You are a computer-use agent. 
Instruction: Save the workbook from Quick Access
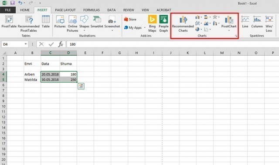click(12, 3)
